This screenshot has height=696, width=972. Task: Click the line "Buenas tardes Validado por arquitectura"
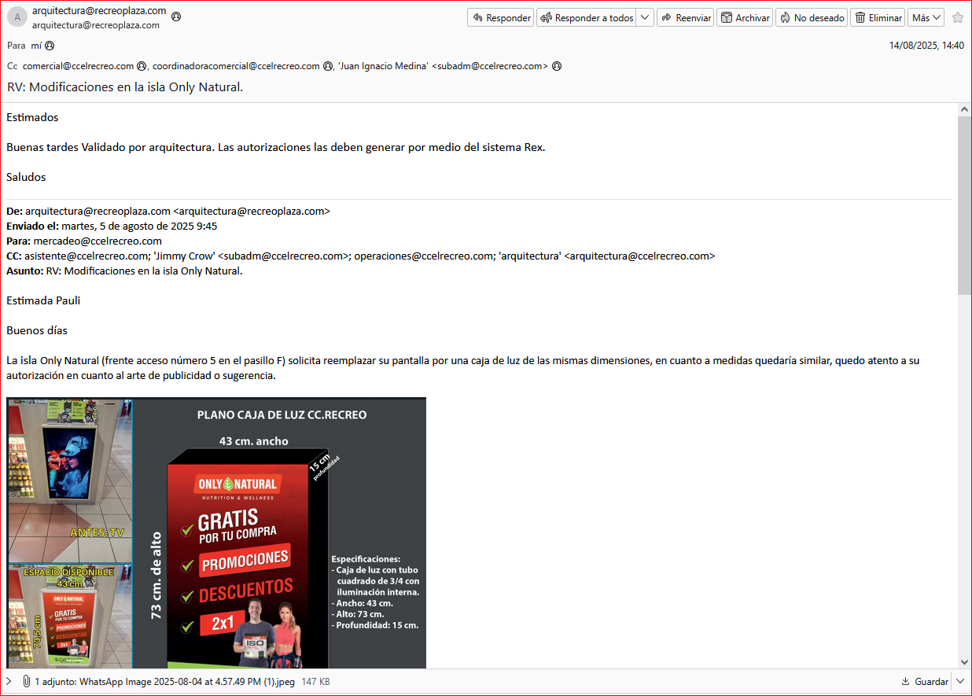pos(275,147)
